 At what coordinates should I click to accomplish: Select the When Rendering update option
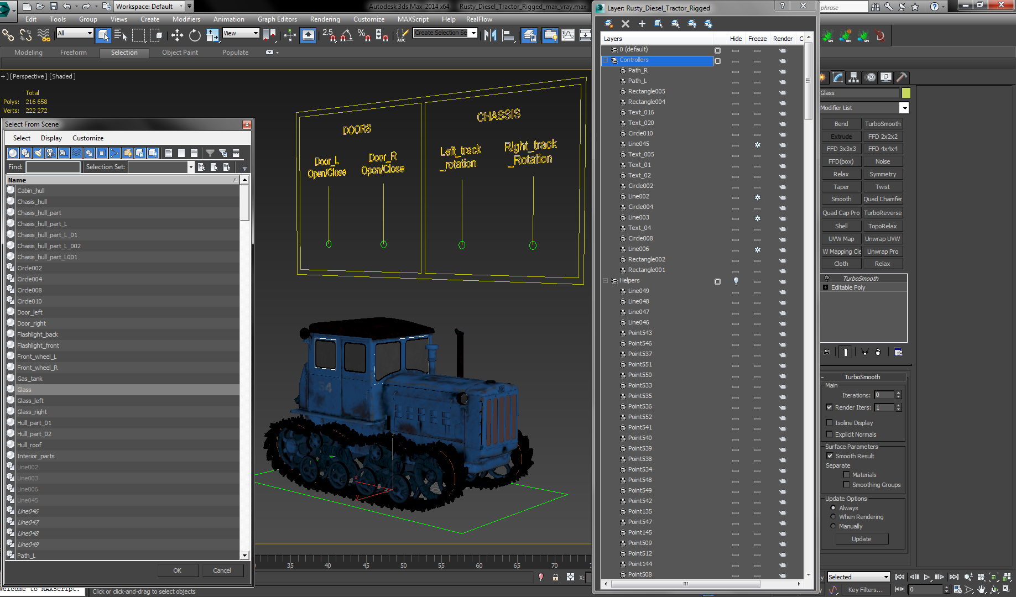point(833,517)
